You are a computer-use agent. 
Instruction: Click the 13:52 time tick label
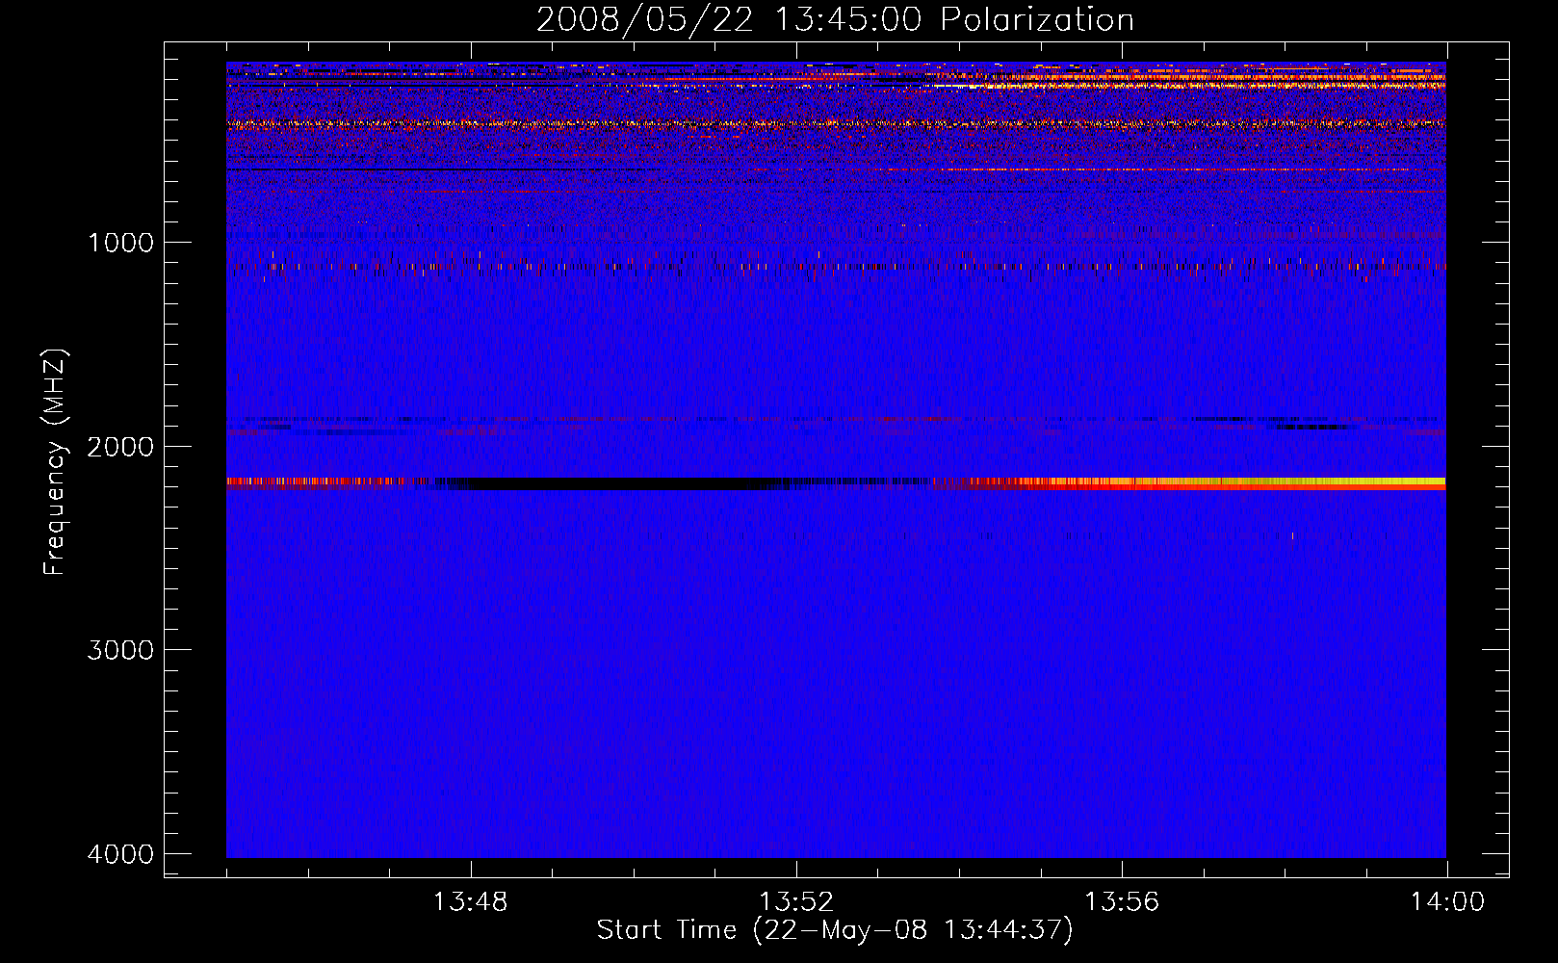coord(795,902)
